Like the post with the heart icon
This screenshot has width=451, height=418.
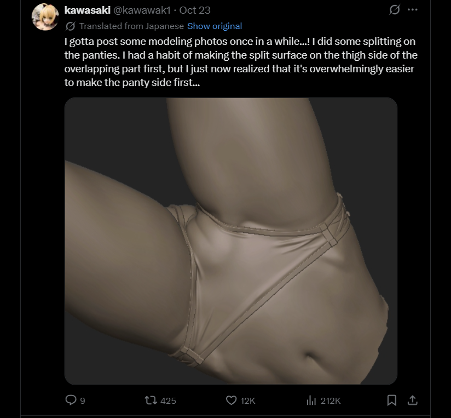[232, 400]
